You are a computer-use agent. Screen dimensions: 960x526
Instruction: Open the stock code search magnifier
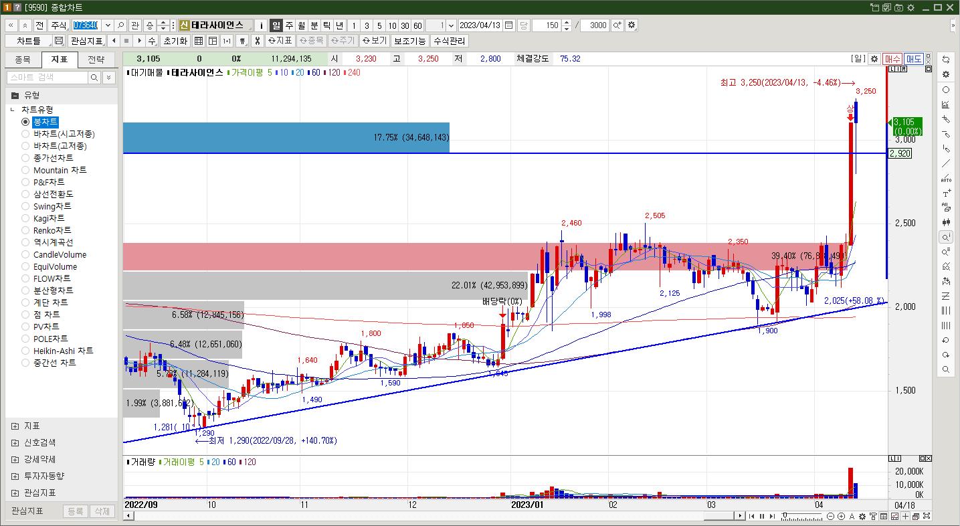tap(121, 25)
